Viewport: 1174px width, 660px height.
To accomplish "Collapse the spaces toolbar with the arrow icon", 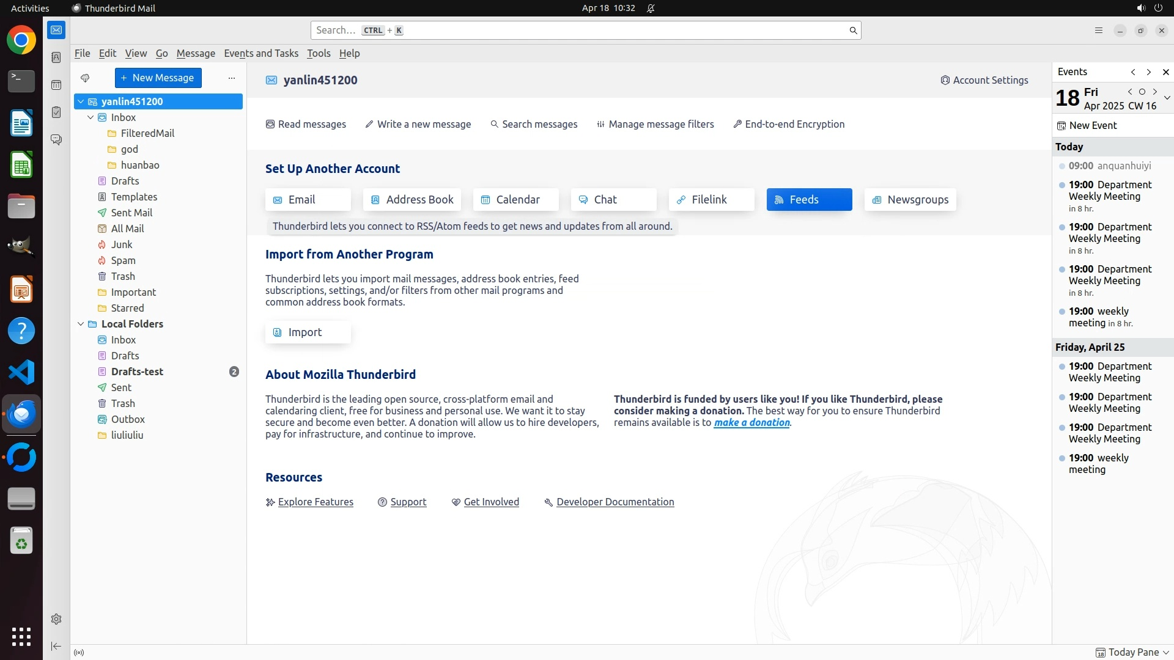I will click(56, 646).
